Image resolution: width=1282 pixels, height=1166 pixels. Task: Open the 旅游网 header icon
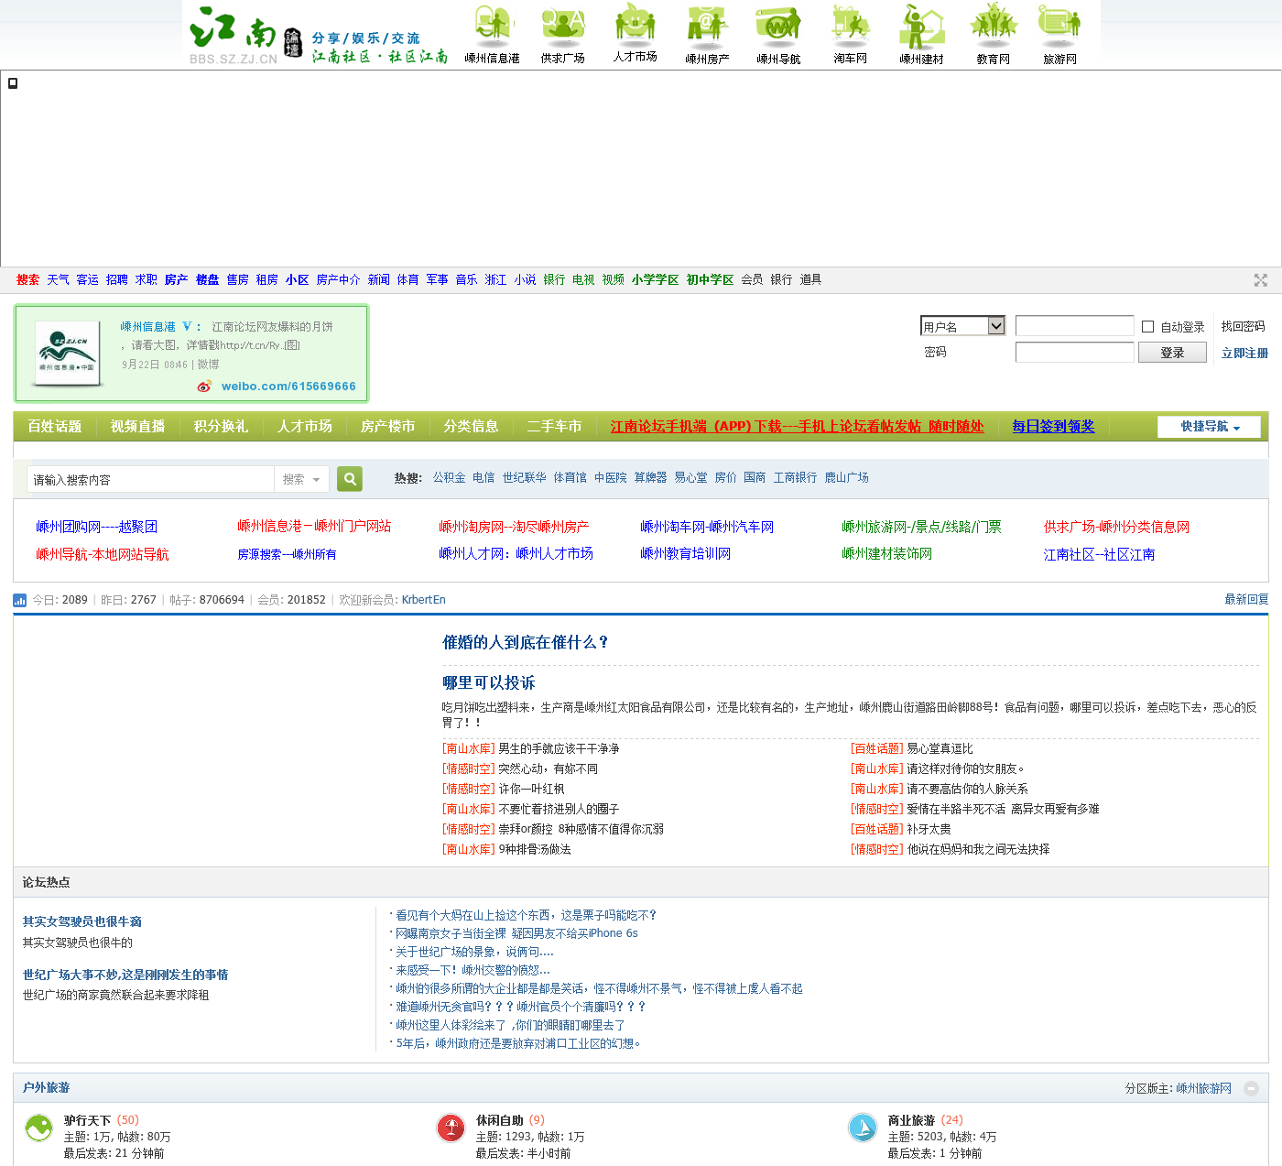pos(1059,34)
